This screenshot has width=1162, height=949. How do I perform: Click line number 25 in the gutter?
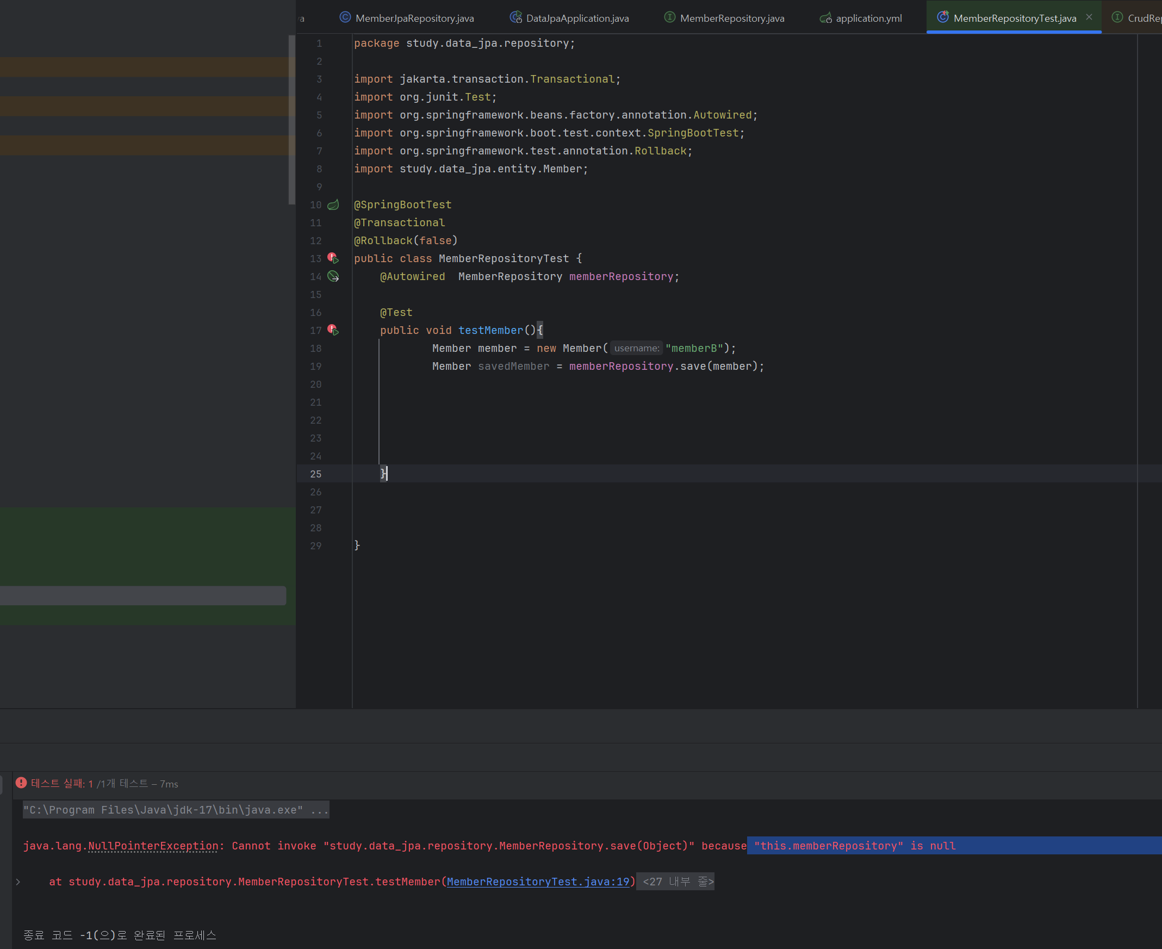(316, 474)
